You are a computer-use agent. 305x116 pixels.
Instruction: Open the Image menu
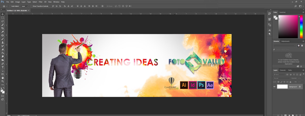(18, 2)
